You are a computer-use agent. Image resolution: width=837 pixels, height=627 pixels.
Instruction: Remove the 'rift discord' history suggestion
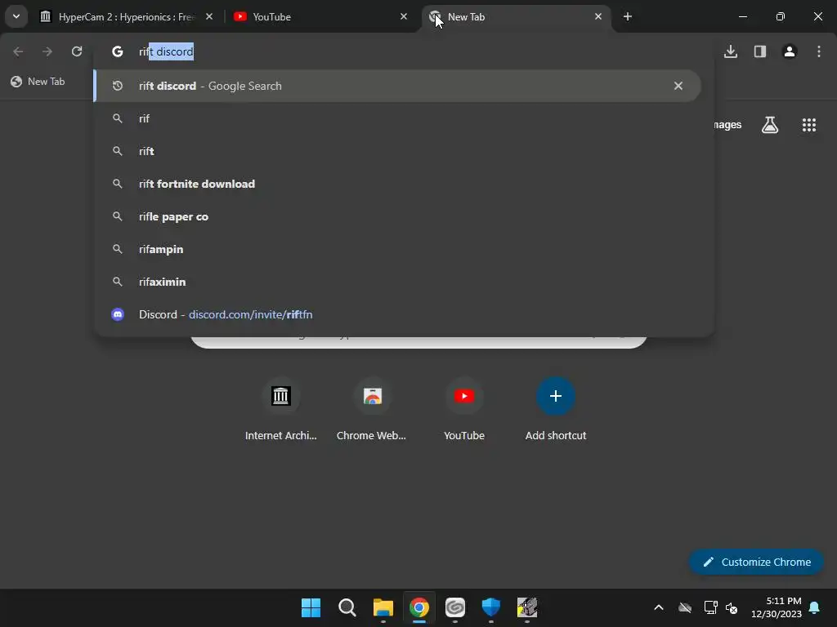coord(678,86)
